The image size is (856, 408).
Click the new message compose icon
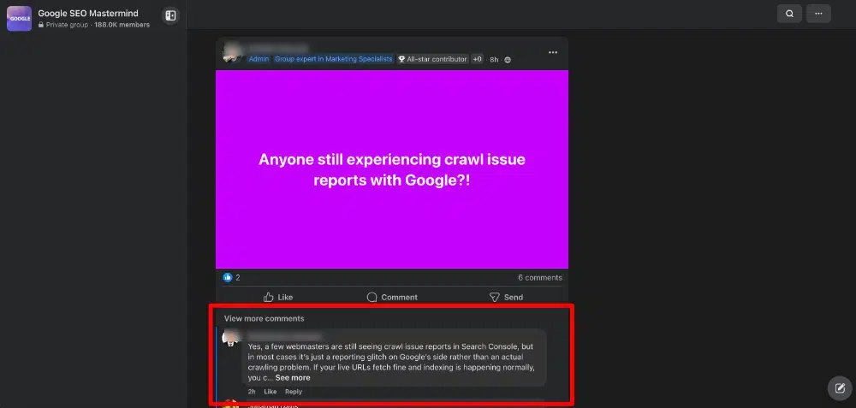click(x=840, y=388)
